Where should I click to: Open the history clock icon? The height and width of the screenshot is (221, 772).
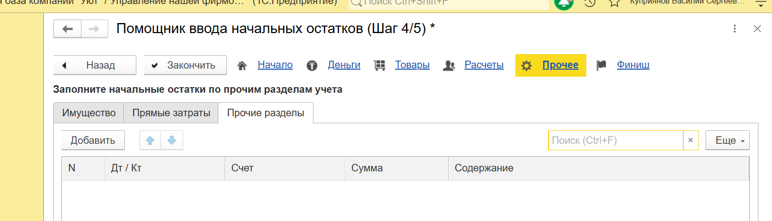pyautogui.click(x=589, y=3)
